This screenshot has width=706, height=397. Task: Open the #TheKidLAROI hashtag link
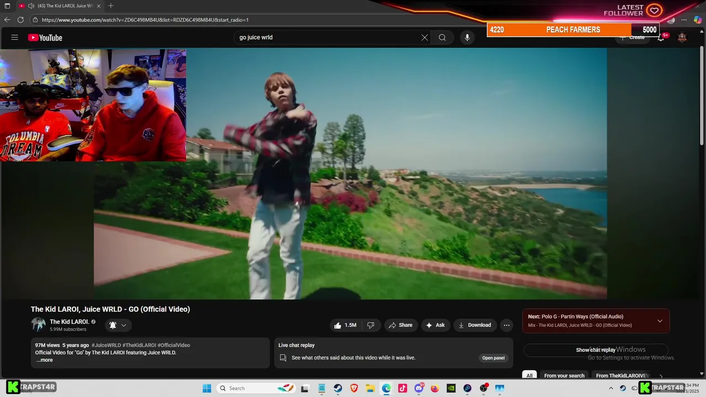[139, 345]
